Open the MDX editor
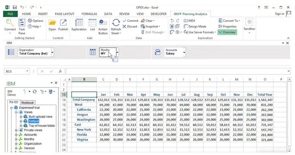This screenshot has width=295, height=155. [189, 21]
